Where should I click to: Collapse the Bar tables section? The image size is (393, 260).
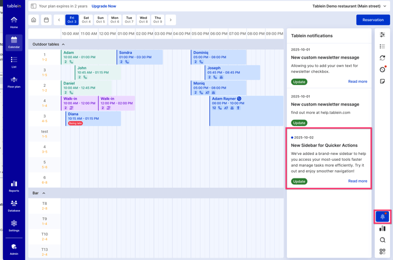tap(43, 193)
